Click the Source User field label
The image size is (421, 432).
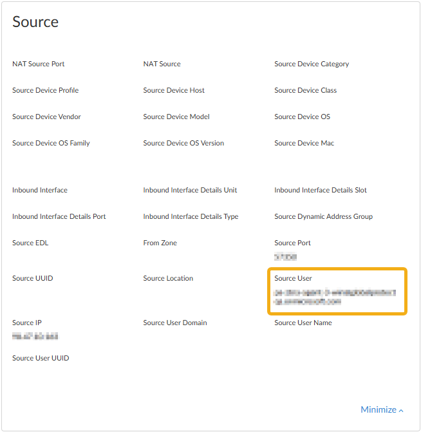[293, 278]
